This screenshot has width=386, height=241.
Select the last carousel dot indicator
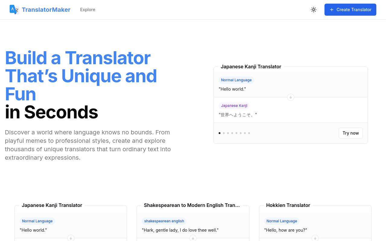tap(249, 133)
